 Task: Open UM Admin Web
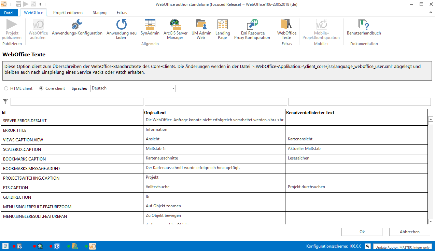[201, 29]
